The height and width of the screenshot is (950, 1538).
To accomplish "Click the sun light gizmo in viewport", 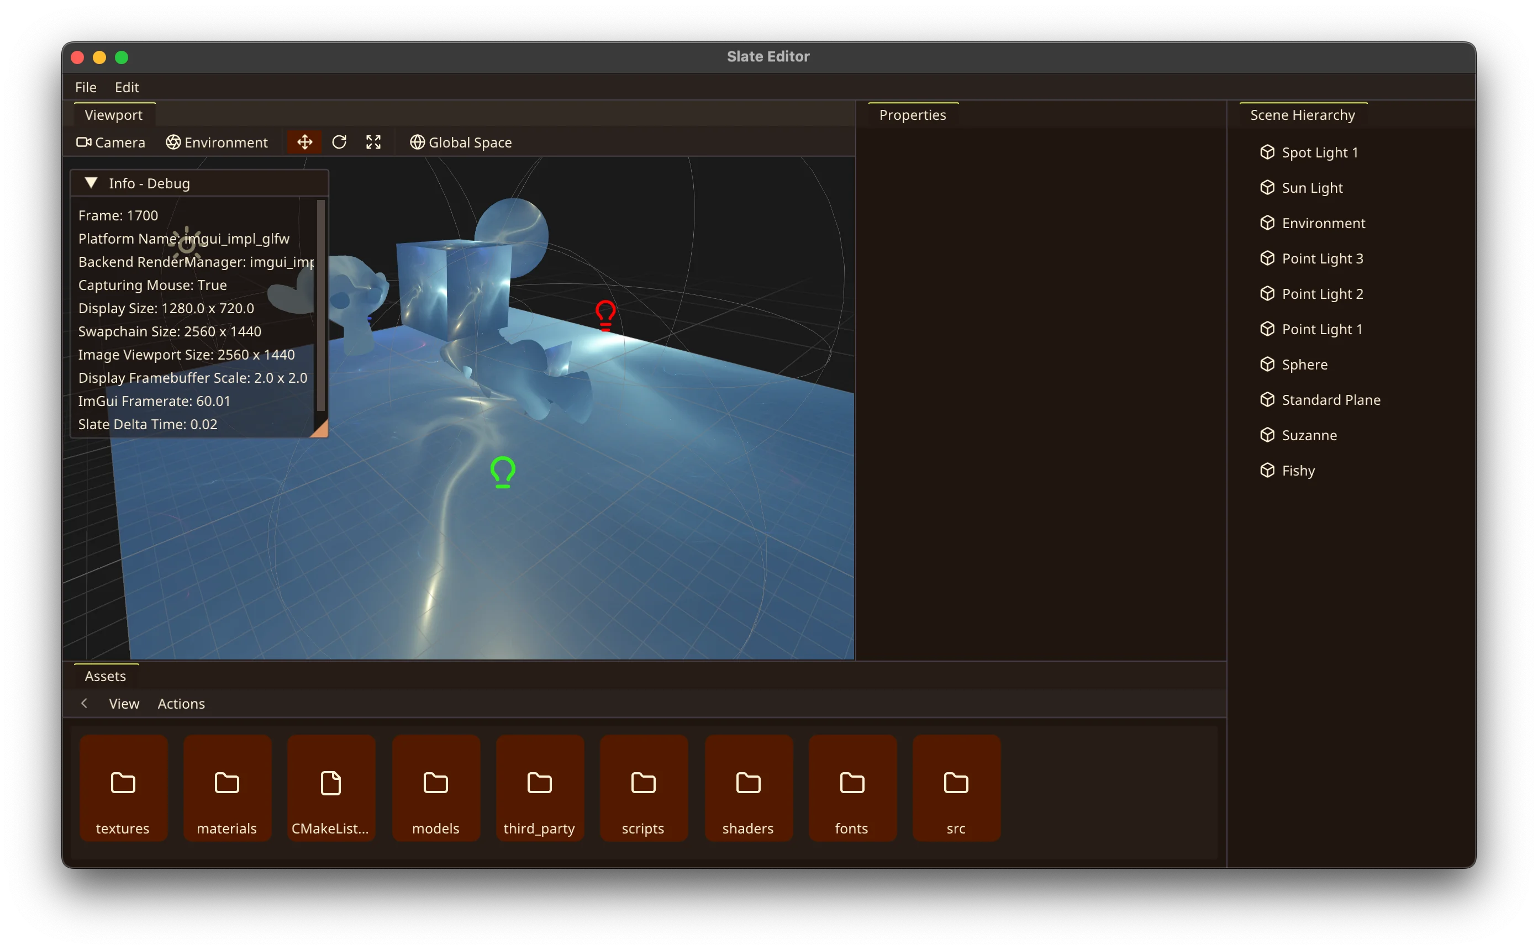I will click(x=187, y=244).
